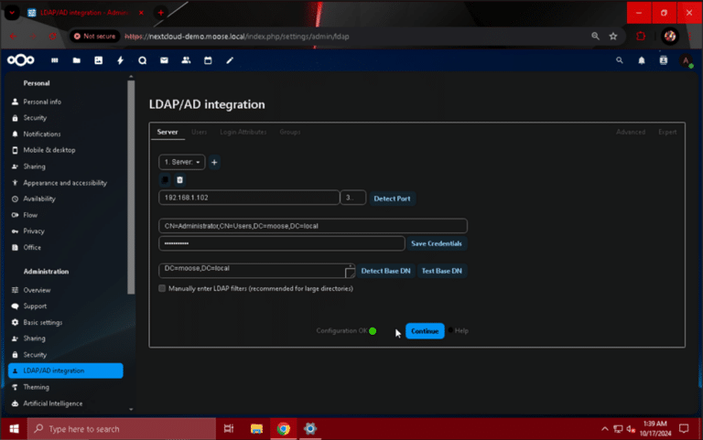Open the Photos app icon
This screenshot has height=440, width=703.
tap(99, 60)
